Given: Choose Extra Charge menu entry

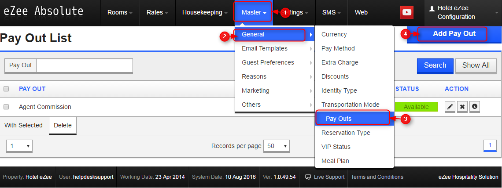Looking at the screenshot, I should 354,62.
